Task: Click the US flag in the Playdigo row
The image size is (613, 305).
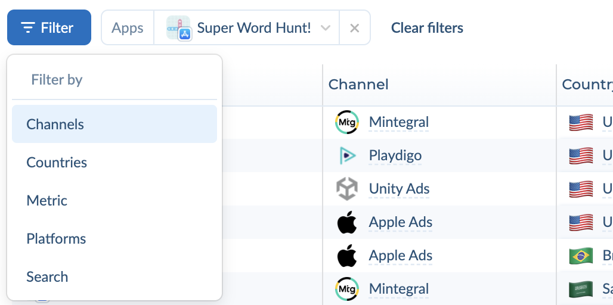Action: [581, 156]
